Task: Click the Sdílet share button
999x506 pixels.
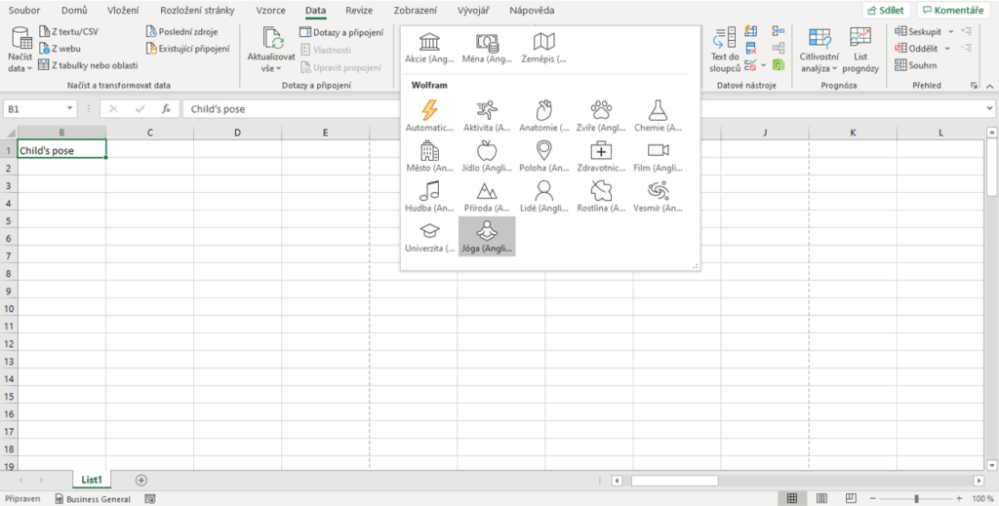Action: point(886,10)
